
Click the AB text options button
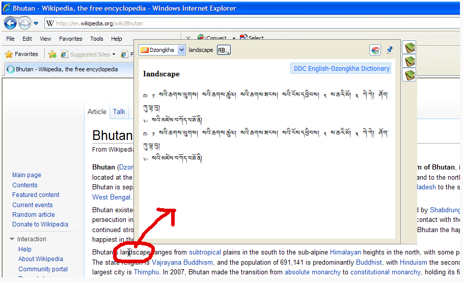[224, 50]
